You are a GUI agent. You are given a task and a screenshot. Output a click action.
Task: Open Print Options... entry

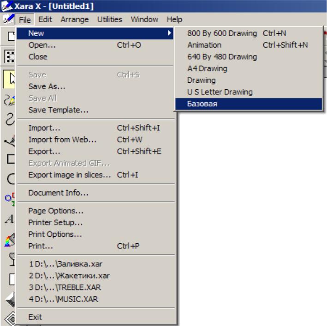95,234
